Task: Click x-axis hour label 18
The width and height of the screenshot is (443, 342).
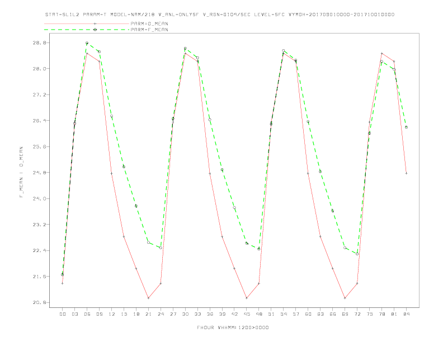Action: tap(136, 314)
